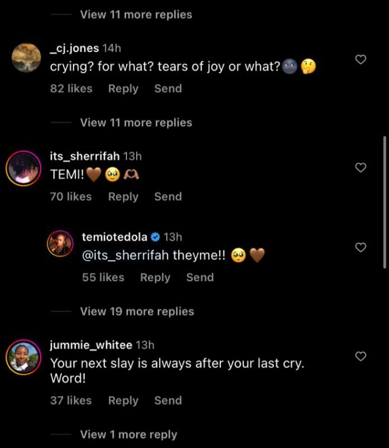Tap the heart on its_sherrifah's comment
Viewport: 389px width, 448px height.
click(x=361, y=168)
